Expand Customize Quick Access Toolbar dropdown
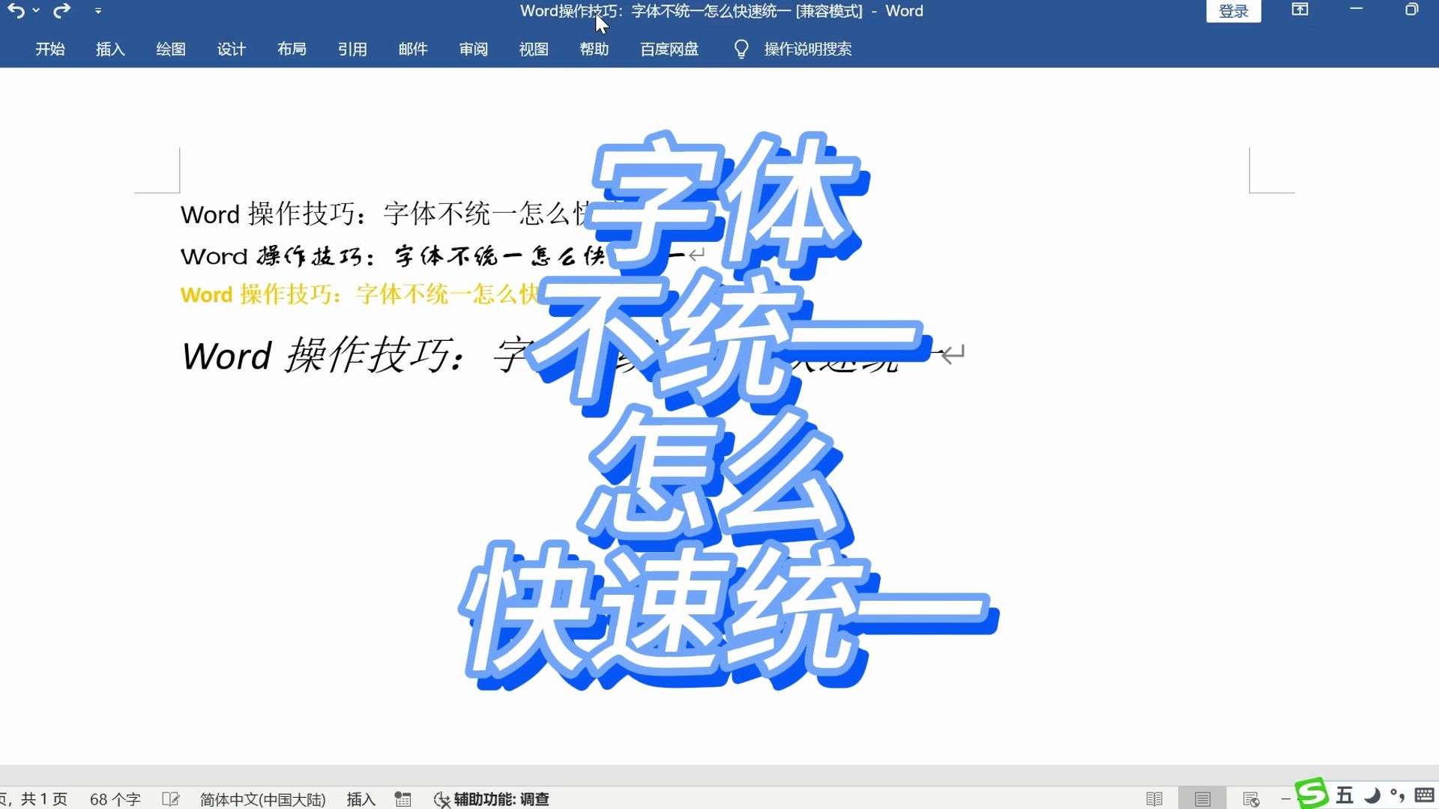The width and height of the screenshot is (1439, 809). [98, 11]
